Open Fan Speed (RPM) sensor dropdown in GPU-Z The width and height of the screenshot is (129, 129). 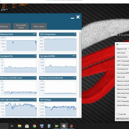click(123, 73)
